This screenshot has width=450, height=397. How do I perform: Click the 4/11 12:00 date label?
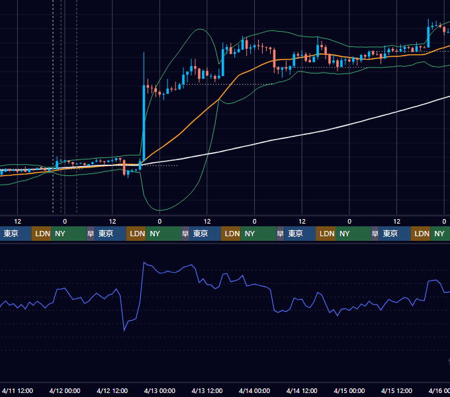(x=17, y=390)
